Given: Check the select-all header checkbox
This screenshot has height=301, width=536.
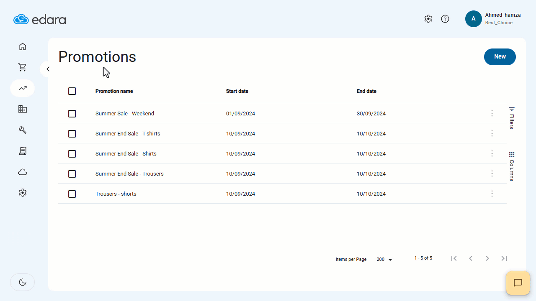Looking at the screenshot, I should click(72, 91).
